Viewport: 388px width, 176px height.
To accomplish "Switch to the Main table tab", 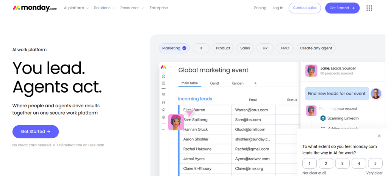I will (189, 83).
